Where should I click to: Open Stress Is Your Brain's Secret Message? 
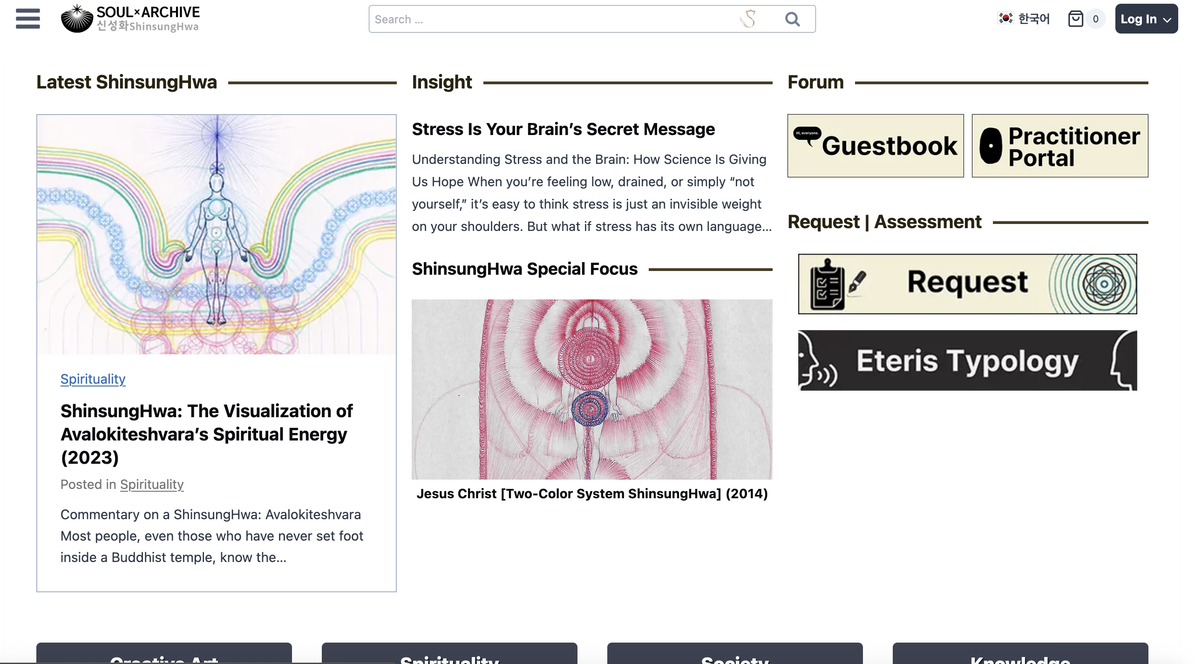point(563,129)
